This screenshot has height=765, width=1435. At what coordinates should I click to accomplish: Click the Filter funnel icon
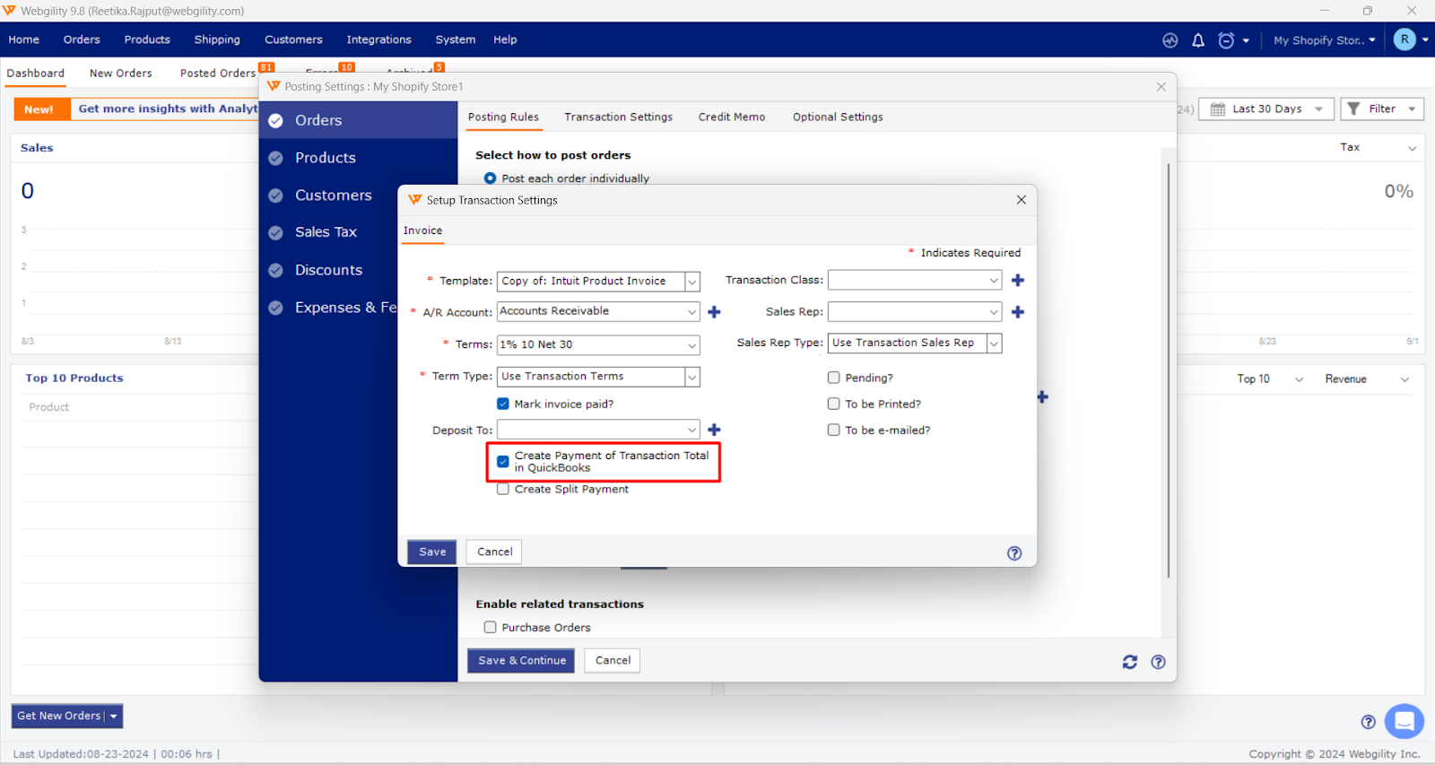pos(1354,109)
